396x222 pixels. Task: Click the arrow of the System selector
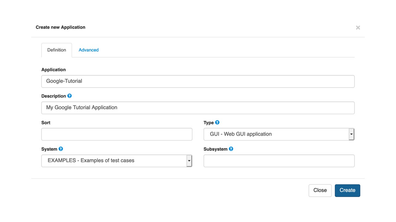(189, 161)
